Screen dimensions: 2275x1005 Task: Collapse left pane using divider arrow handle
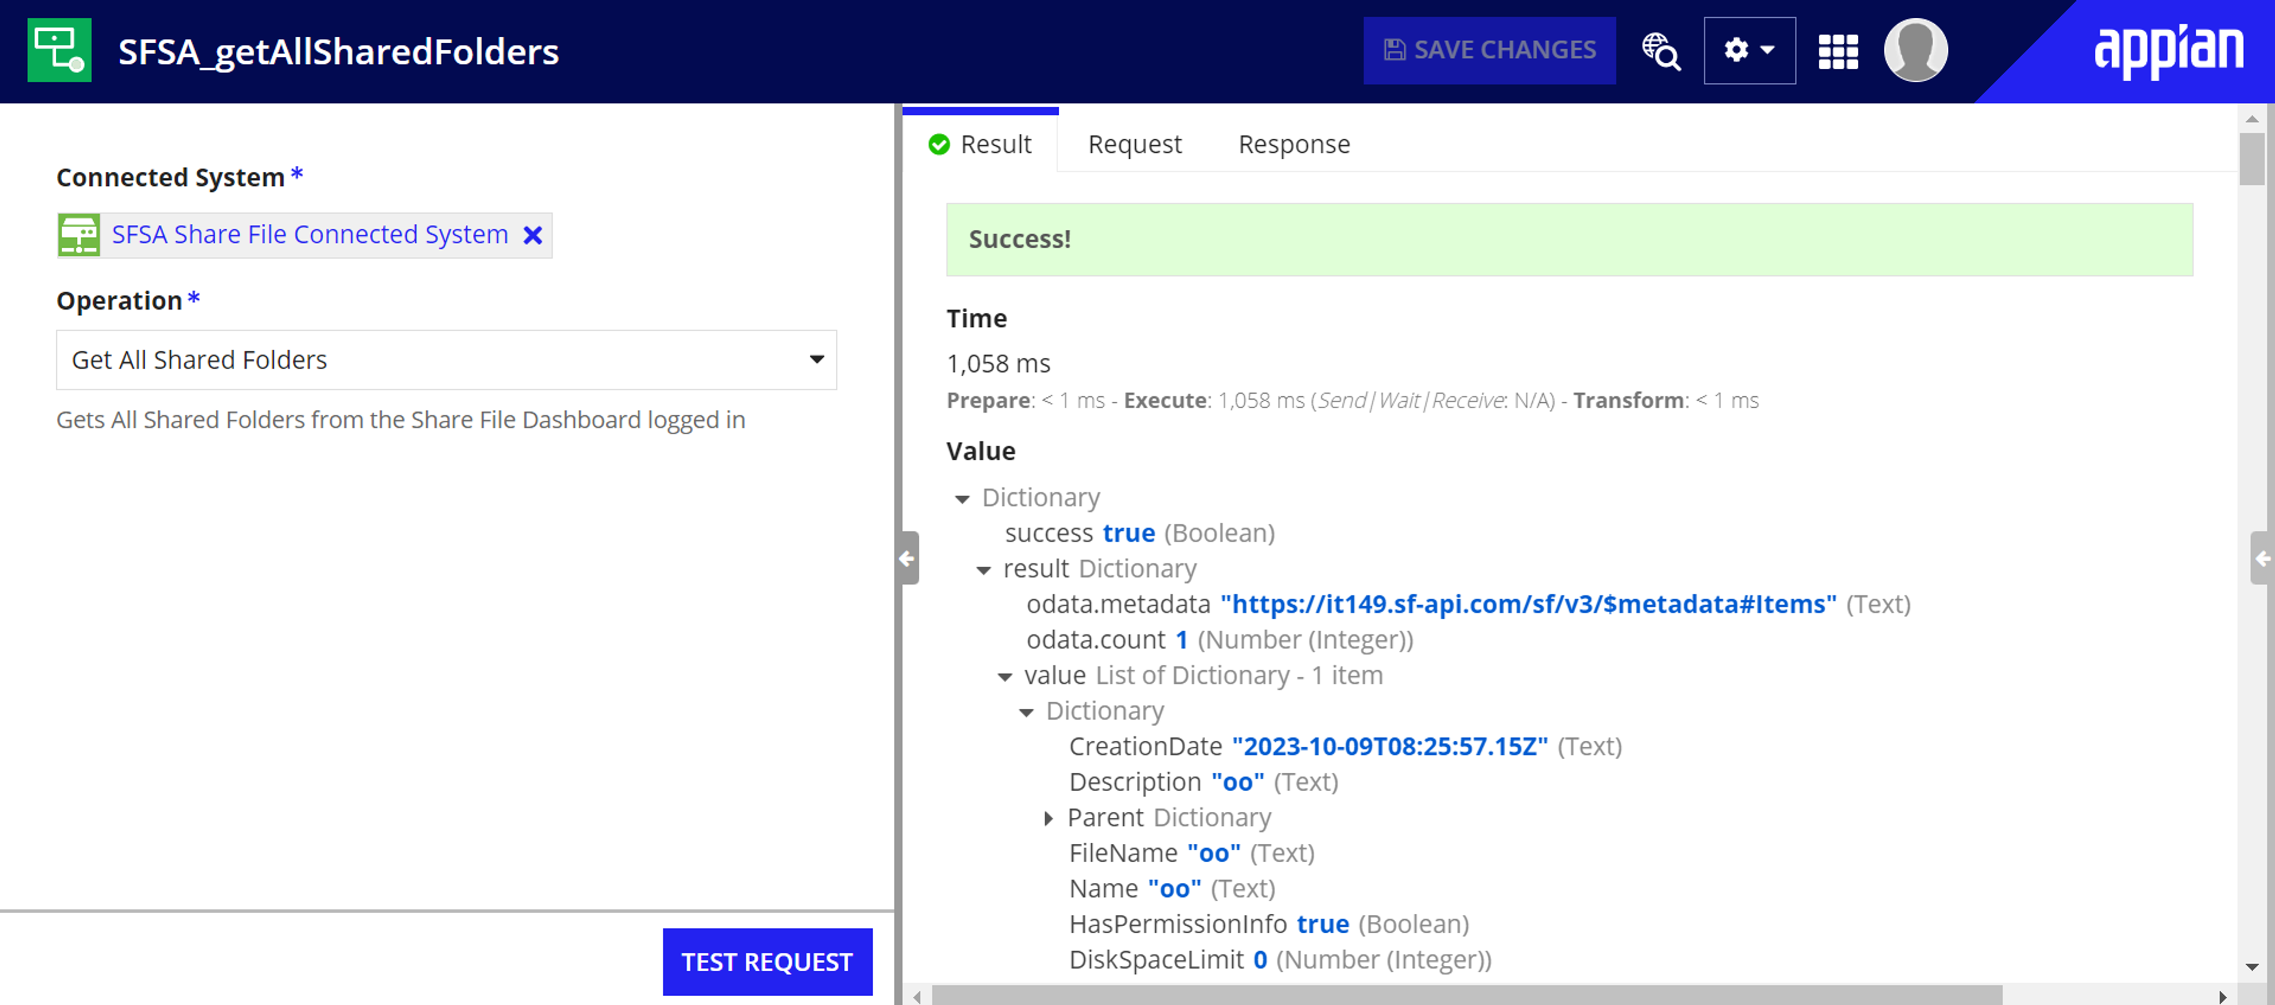(907, 558)
